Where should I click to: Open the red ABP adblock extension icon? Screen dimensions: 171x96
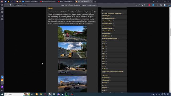pos(149,5)
